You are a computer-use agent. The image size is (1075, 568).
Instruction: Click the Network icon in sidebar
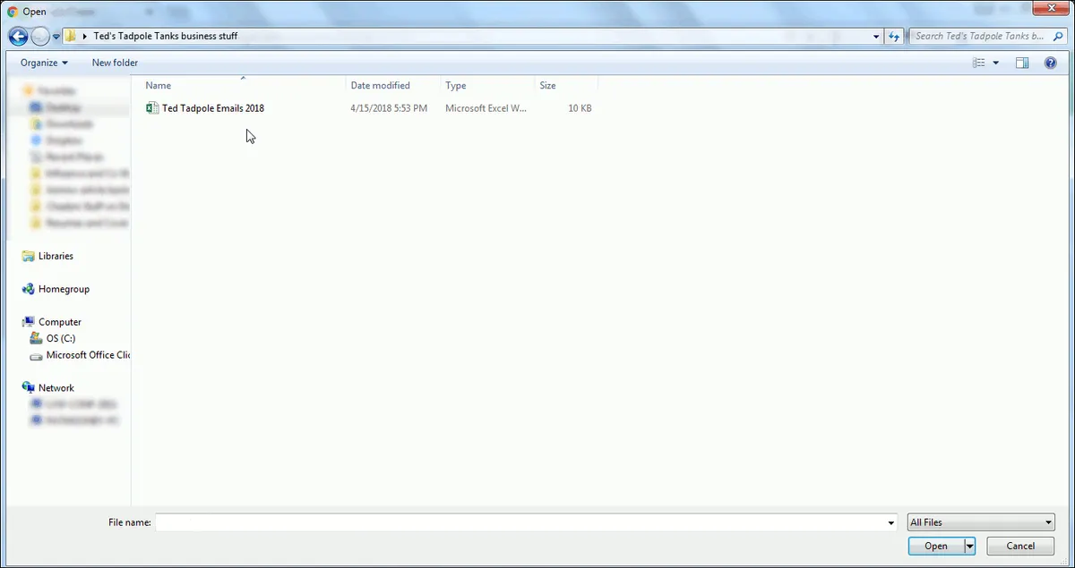(x=29, y=388)
